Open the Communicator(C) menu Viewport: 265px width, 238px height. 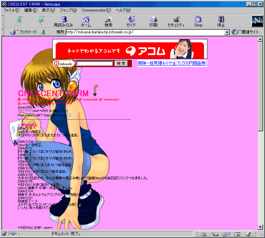(96, 10)
